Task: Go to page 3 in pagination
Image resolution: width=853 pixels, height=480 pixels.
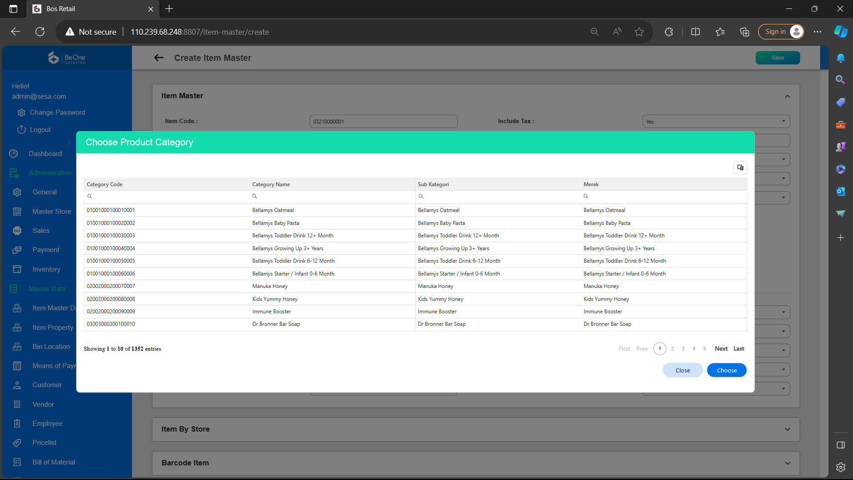Action: pyautogui.click(x=683, y=349)
